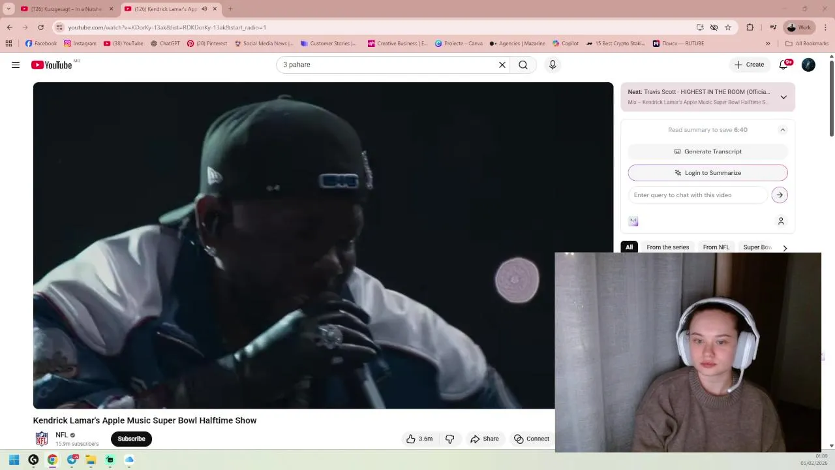Click the Create button

tap(749, 65)
